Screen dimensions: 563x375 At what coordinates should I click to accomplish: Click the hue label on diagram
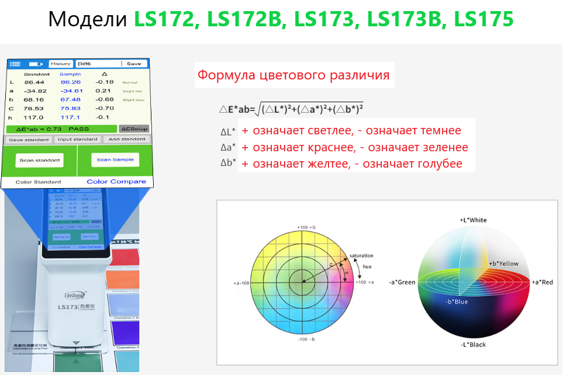pos(367,266)
